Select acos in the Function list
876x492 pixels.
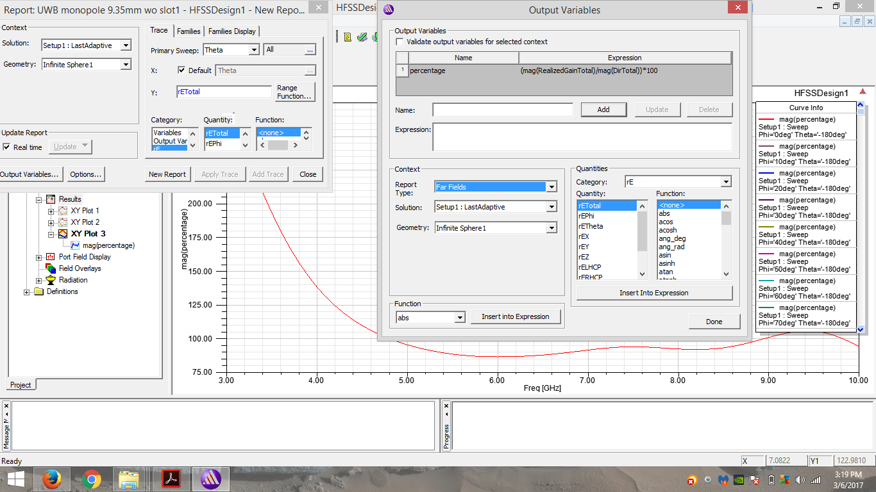pos(689,222)
